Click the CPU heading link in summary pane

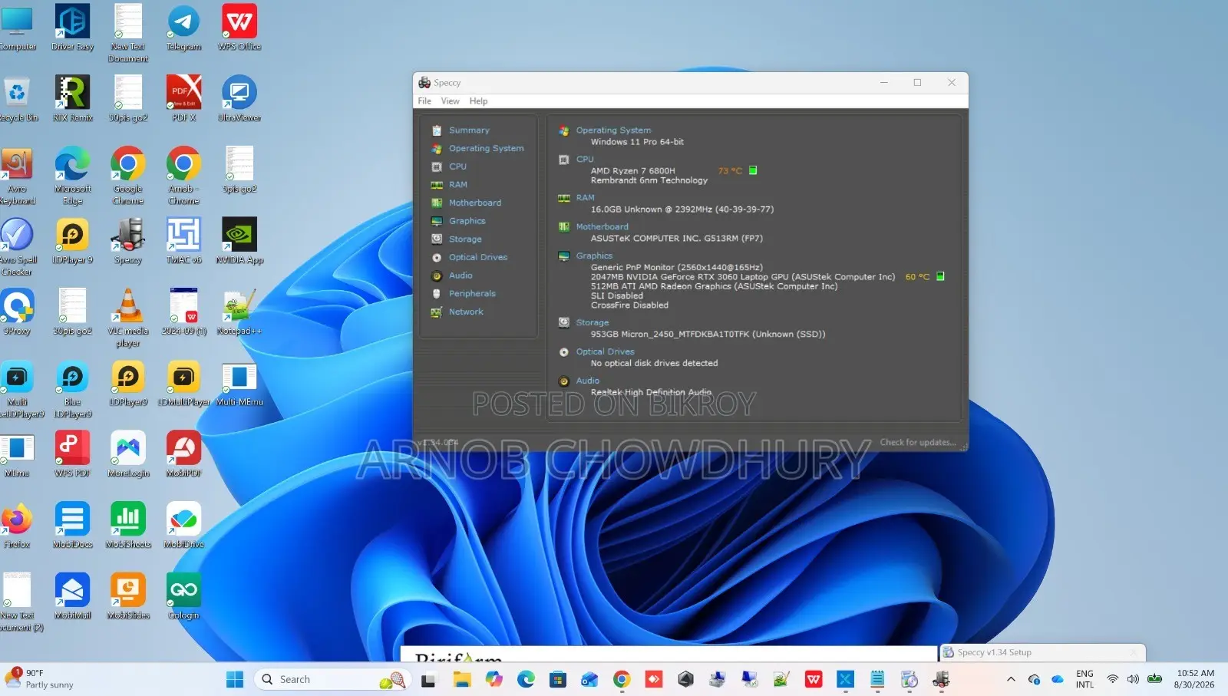pyautogui.click(x=585, y=160)
